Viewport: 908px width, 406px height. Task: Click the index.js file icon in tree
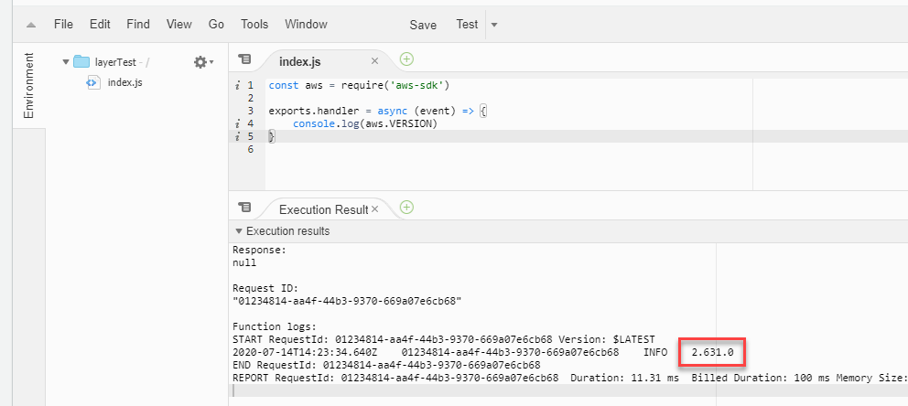[x=92, y=82]
